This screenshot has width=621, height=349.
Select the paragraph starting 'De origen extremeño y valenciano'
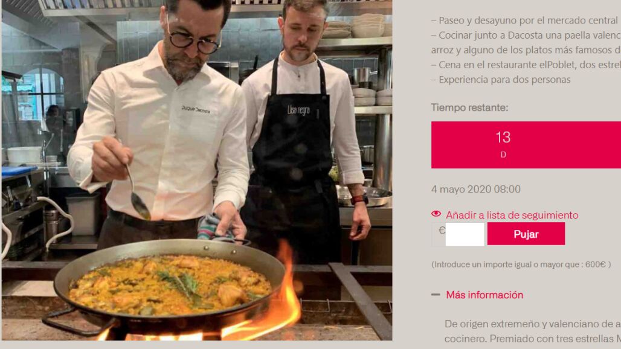click(x=533, y=331)
